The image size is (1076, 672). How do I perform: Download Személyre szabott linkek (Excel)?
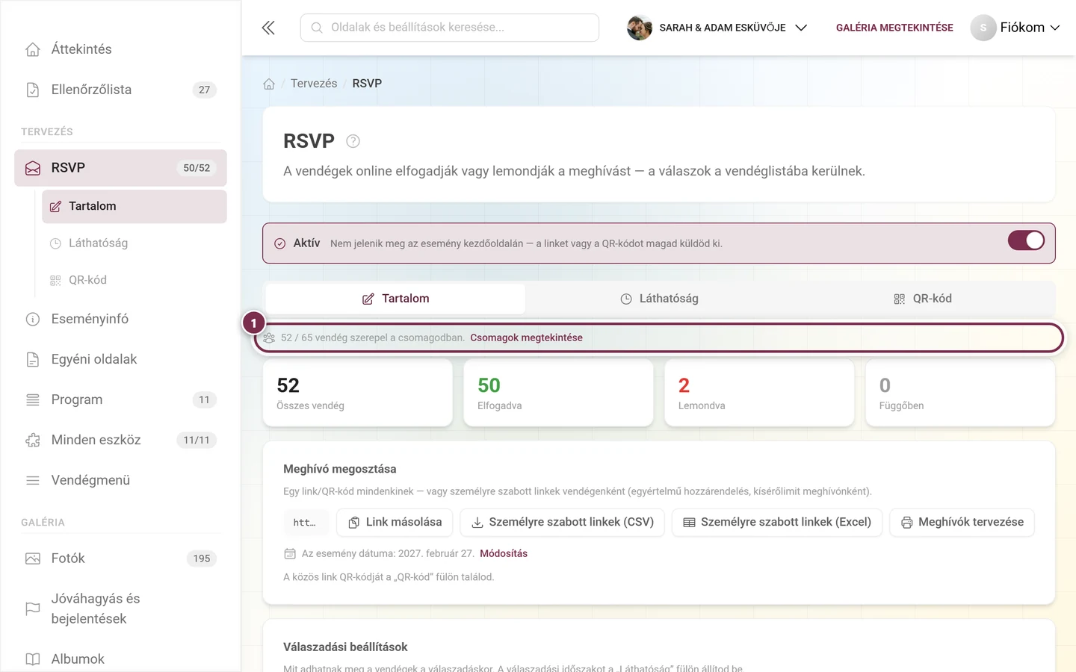tap(777, 523)
